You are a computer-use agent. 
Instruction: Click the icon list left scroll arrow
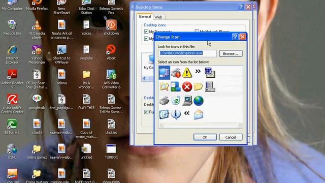161,125
